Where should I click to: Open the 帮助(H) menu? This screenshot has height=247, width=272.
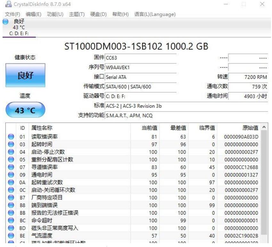pyautogui.click(x=120, y=14)
